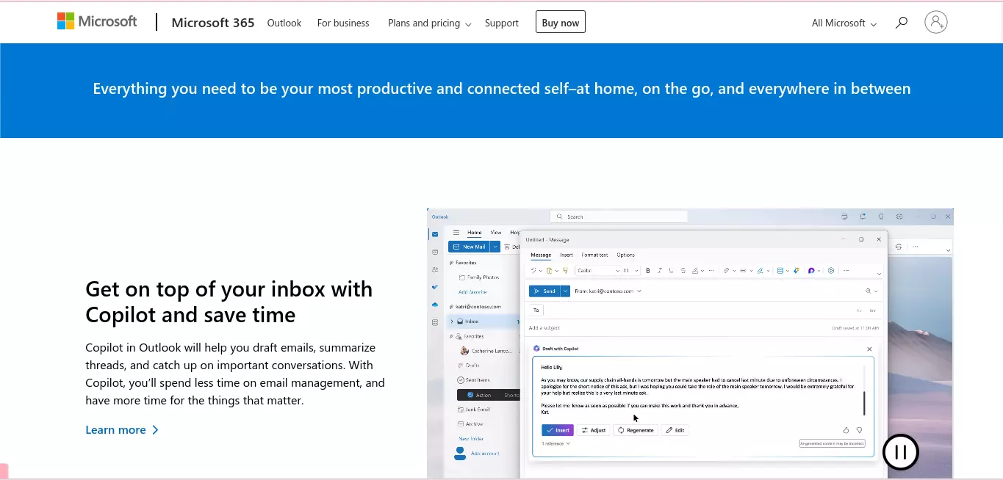1003x480 pixels.
Task: Click the highlighter icon in message toolbar
Action: pos(695,271)
